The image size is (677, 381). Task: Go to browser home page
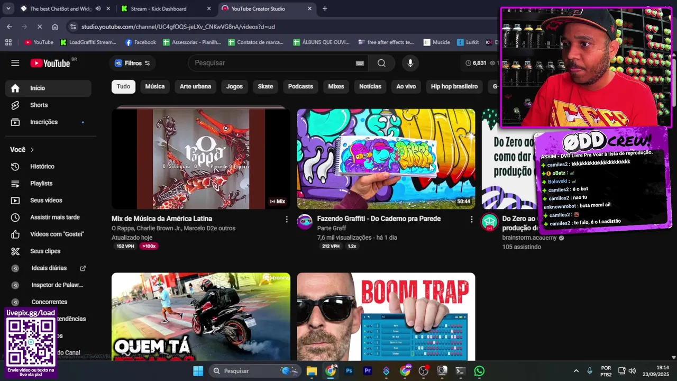click(x=55, y=26)
